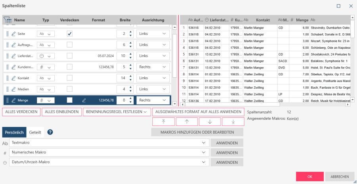Expand the Benennungsregel festlegen dropdown
The height and width of the screenshot is (184, 357).
point(117,112)
